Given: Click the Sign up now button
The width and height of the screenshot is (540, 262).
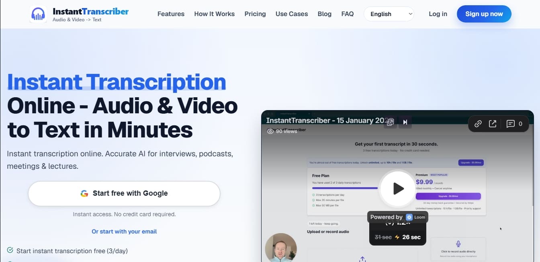Looking at the screenshot, I should (x=484, y=14).
